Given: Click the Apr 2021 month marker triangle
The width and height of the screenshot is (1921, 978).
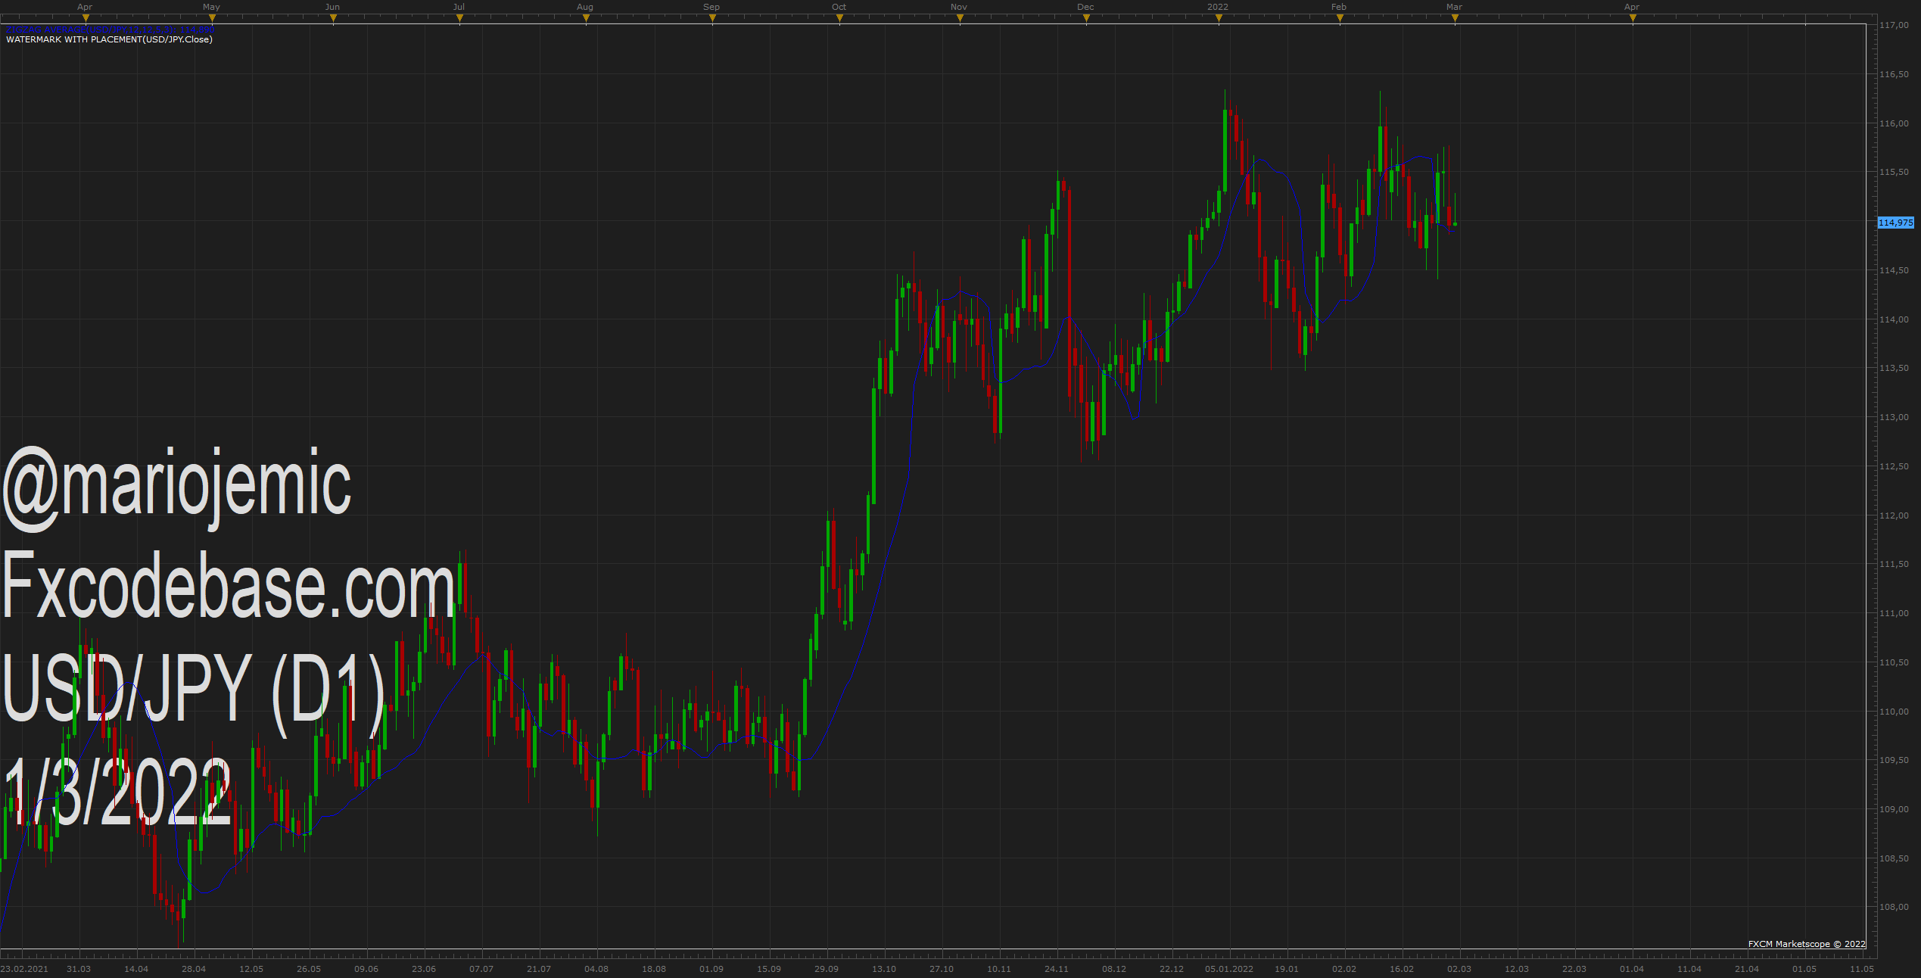Looking at the screenshot, I should pos(85,18).
